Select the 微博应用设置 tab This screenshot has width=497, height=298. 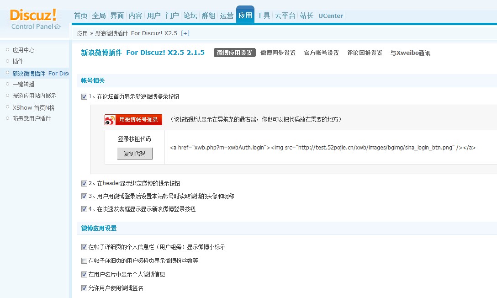pos(234,53)
